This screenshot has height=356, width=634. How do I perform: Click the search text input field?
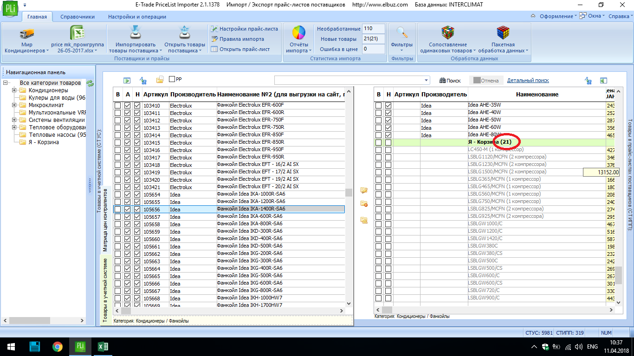click(x=349, y=80)
